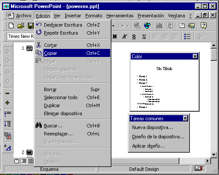The height and width of the screenshot is (175, 219).
Task: Click the spelling status icon in status bar
Action: point(198,168)
